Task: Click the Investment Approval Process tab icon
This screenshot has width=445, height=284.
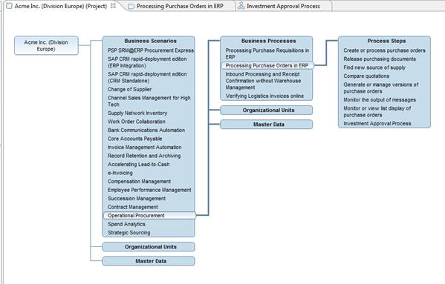Action: 241,6
